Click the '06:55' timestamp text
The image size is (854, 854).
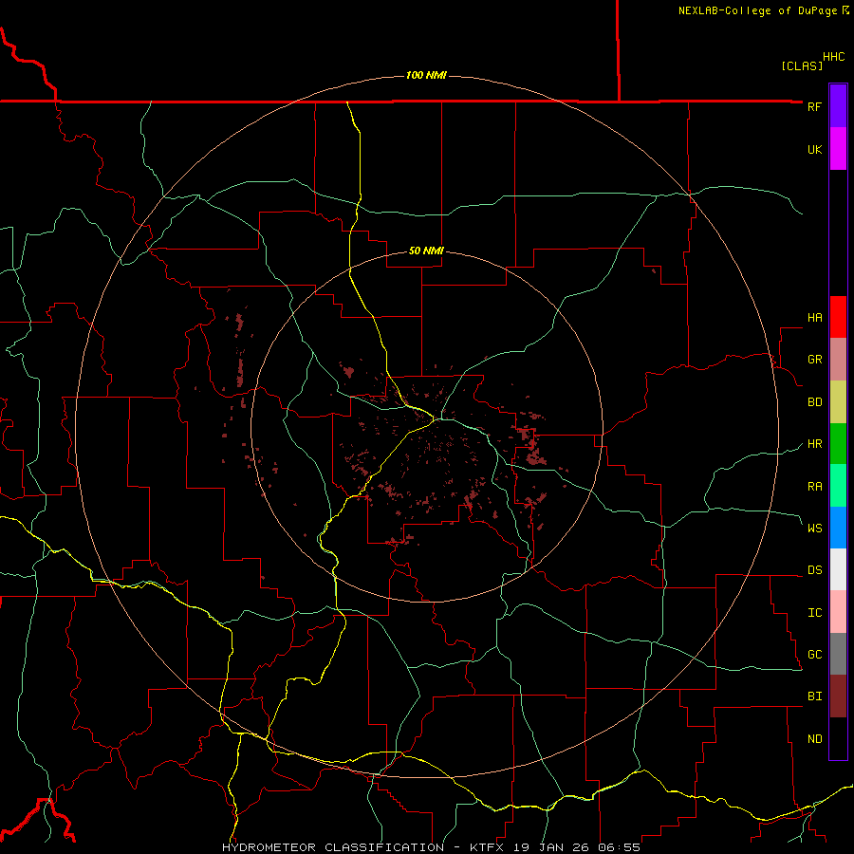[619, 847]
